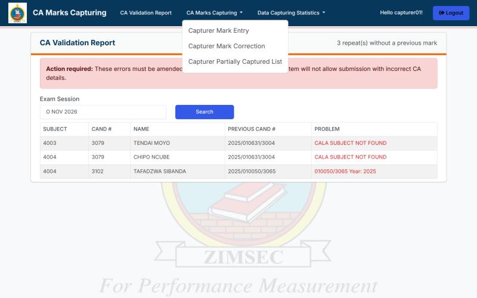Click the NAME column header
The image size is (477, 298).
point(141,129)
